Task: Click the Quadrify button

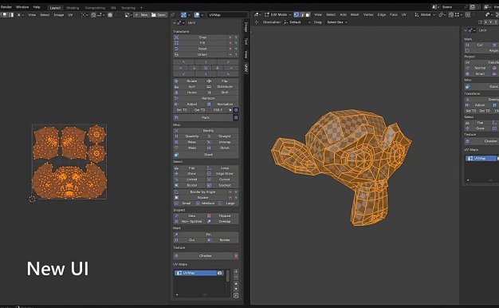Action: point(190,136)
